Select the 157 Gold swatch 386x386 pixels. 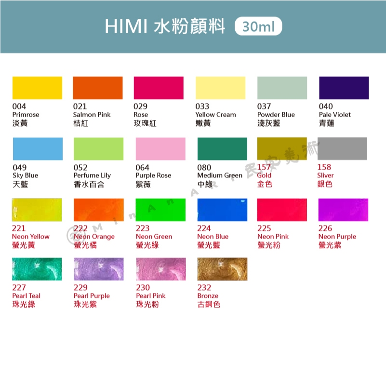click(282, 149)
